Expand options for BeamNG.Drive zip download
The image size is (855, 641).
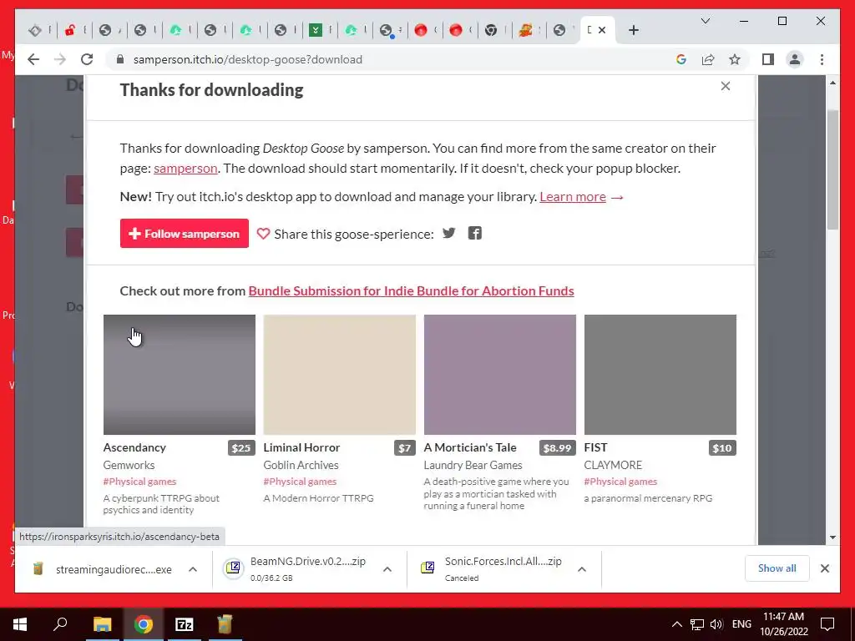(387, 569)
